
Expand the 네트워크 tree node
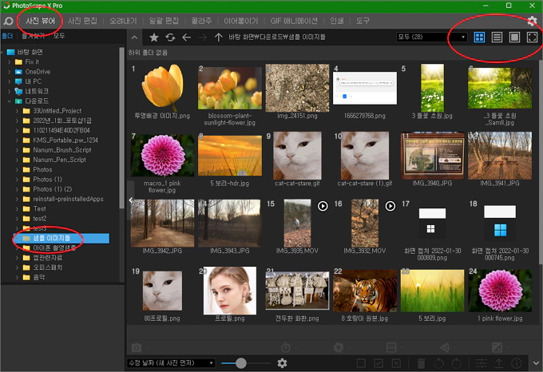(10, 91)
